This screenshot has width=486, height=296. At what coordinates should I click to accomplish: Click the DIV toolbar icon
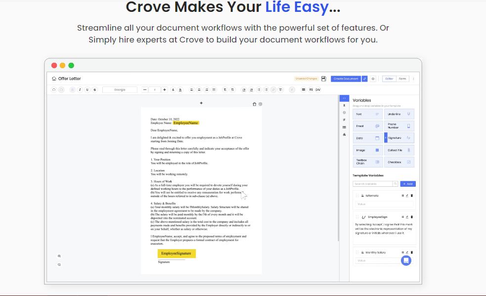[x=317, y=89]
